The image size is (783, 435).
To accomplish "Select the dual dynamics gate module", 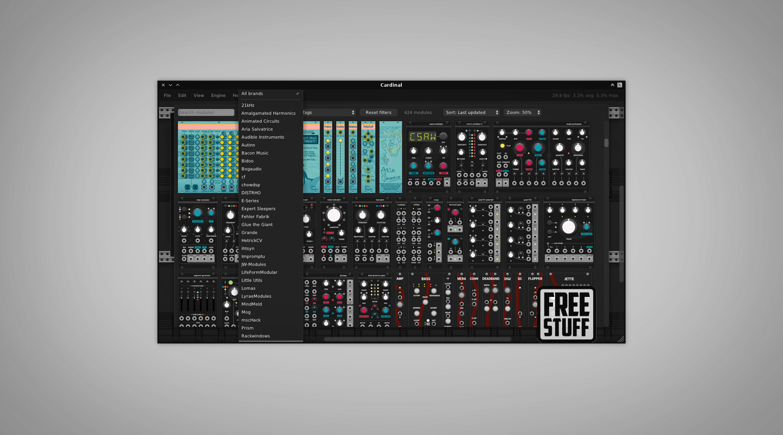I will 375,300.
